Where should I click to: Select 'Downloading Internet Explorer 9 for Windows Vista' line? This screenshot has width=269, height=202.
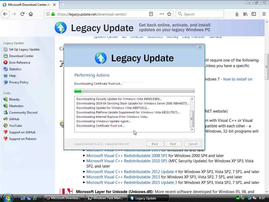coord(112,117)
